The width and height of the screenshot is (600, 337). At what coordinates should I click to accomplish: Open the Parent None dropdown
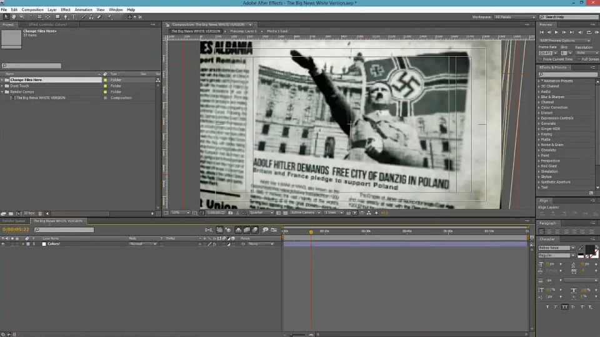(x=260, y=244)
